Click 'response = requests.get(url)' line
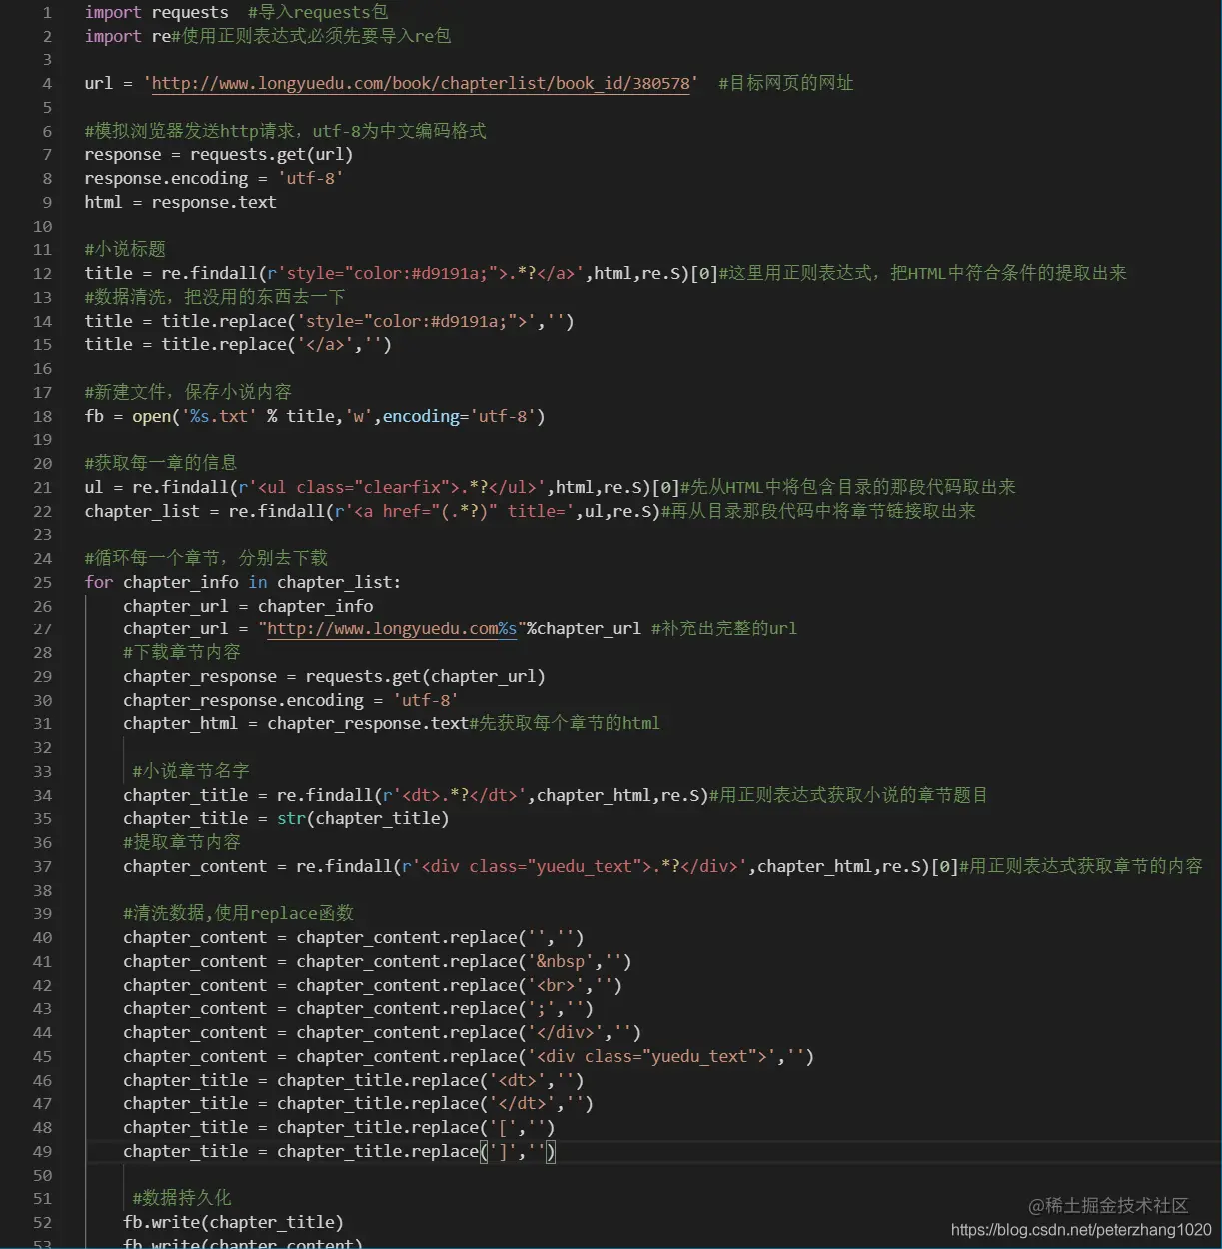Image resolution: width=1222 pixels, height=1249 pixels. (219, 155)
